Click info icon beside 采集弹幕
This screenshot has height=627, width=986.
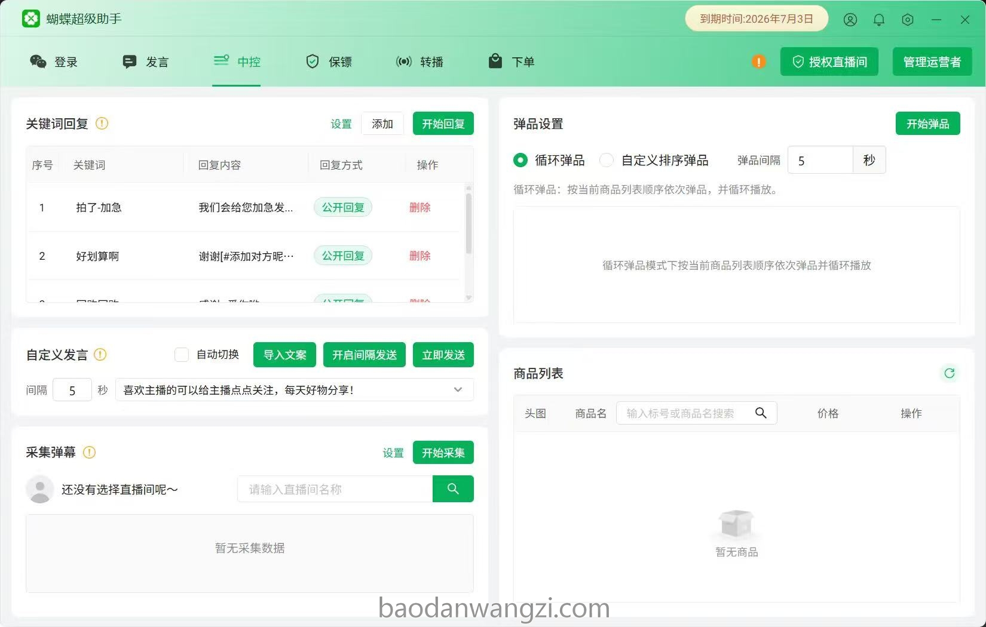89,453
